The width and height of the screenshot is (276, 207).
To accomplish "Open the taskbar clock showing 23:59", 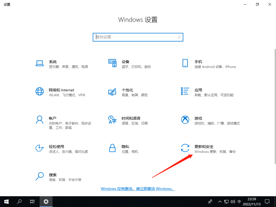I will (x=252, y=202).
